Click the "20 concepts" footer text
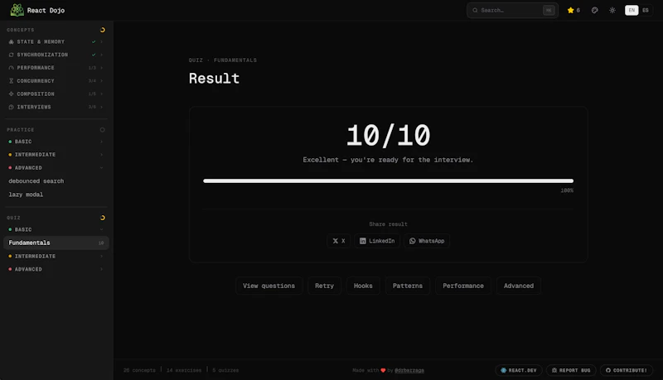This screenshot has height=380, width=663. click(139, 370)
